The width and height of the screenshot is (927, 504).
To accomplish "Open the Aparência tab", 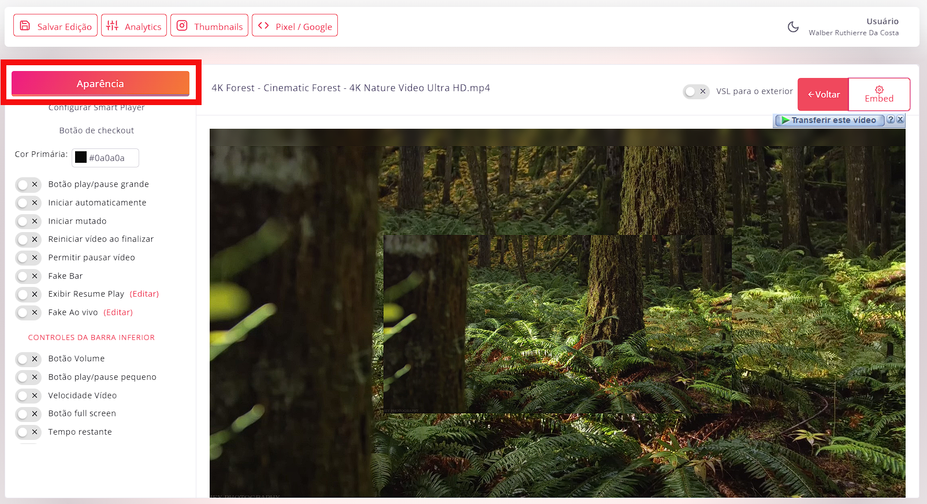I will tap(100, 83).
